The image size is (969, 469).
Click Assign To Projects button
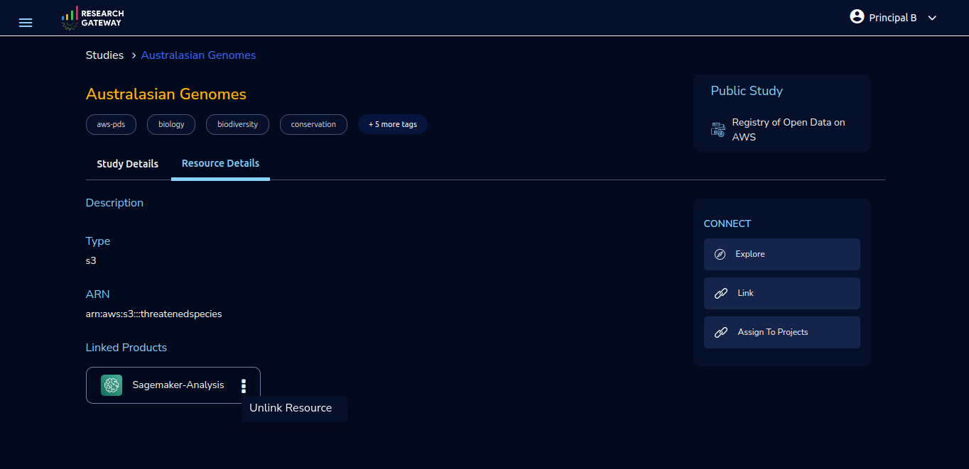tap(782, 332)
